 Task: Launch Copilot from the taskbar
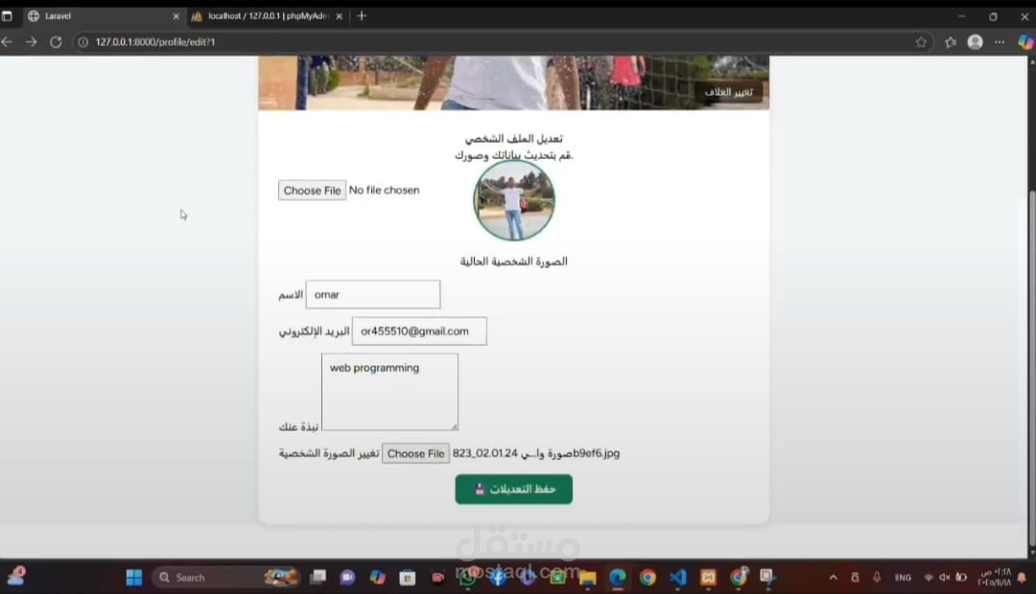[x=377, y=578]
